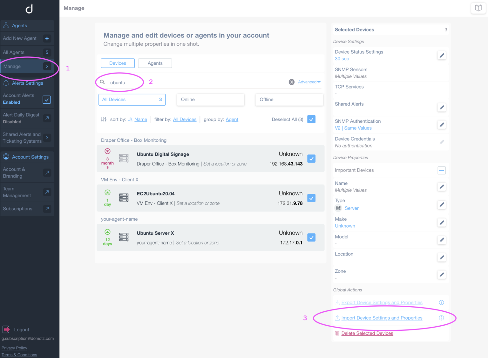This screenshot has height=358, width=488.
Task: Uncheck the Ubuntu Server X device checkbox
Action: [311, 237]
